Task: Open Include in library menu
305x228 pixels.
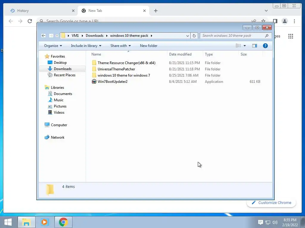Action: (86, 46)
